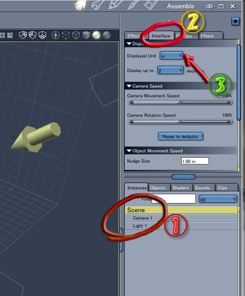The width and height of the screenshot is (245, 296).
Task: Switch to the Filters tab
Action: 207,36
